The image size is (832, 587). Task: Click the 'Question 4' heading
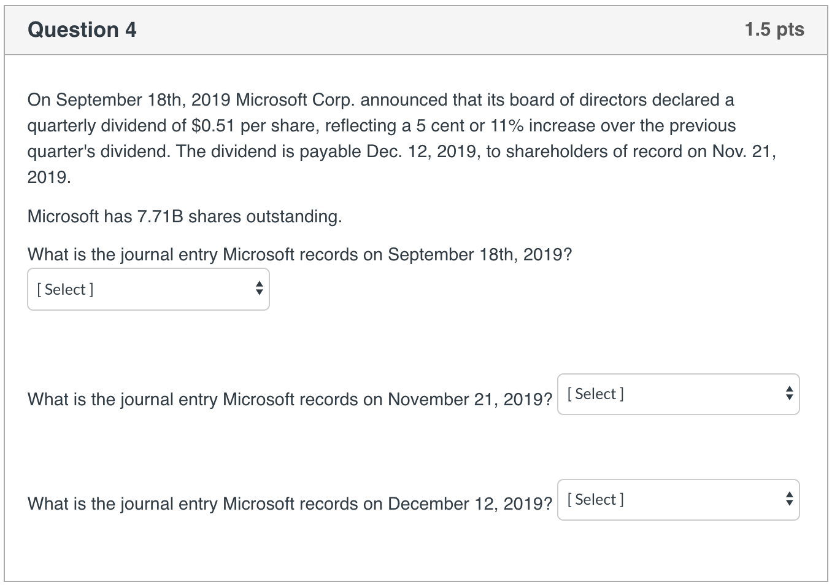coord(82,29)
